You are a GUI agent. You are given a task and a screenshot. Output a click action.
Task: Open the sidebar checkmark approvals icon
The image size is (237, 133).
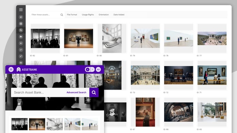point(21,50)
